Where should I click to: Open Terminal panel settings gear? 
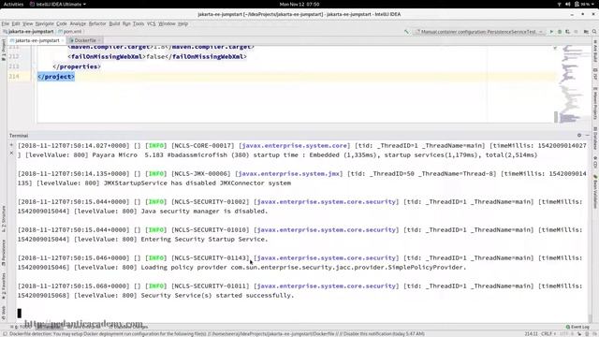coord(579,135)
